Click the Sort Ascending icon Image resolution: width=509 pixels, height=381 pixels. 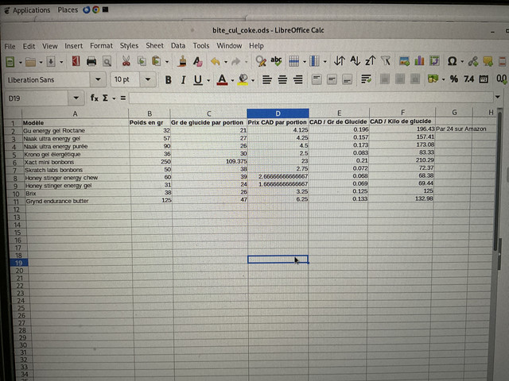coord(355,60)
